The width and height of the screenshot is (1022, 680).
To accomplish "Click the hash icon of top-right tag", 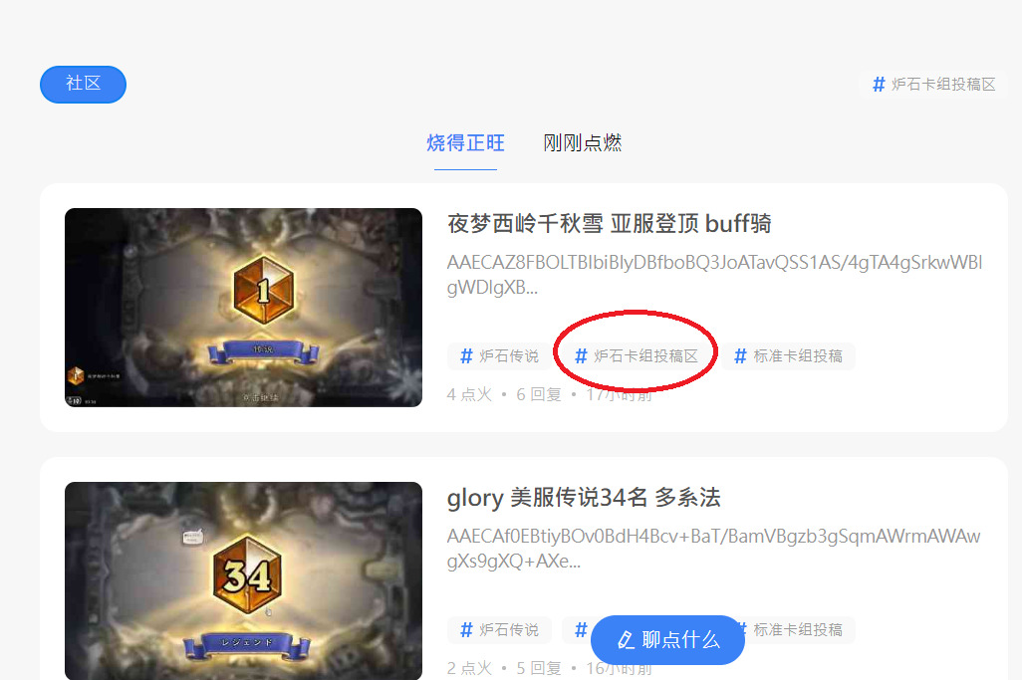I will [x=879, y=85].
